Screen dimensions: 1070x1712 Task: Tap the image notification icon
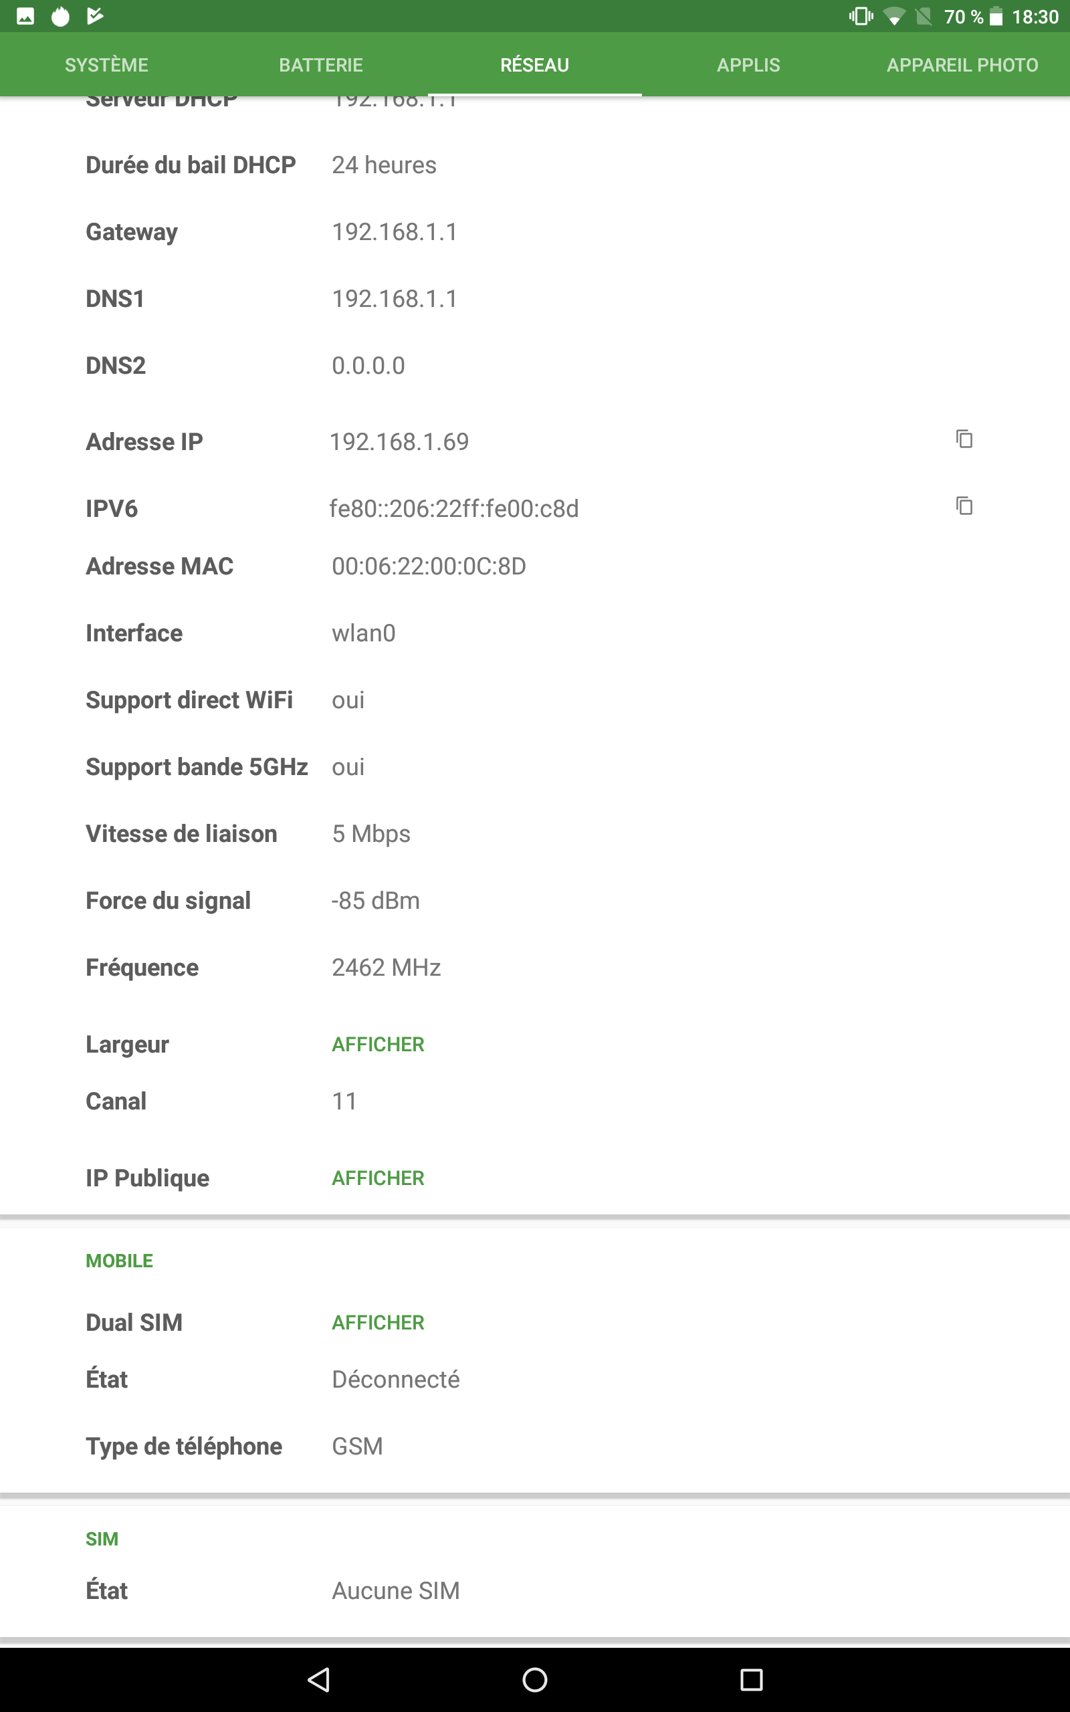coord(25,16)
